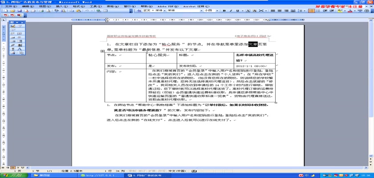Apply highlight color with the marker button
Viewport: 374px width, 178px height.
pyautogui.click(x=340, y=11)
